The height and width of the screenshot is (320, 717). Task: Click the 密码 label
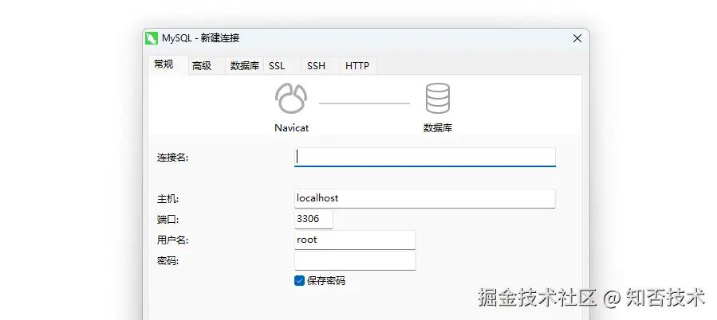tap(167, 261)
